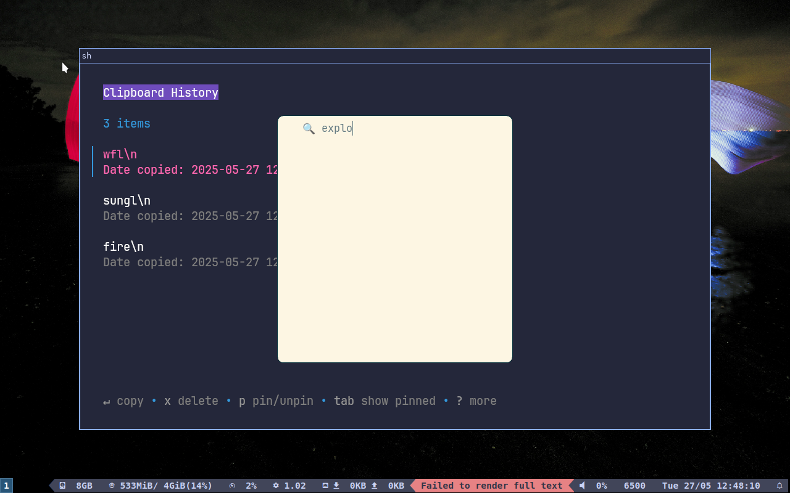Click the 'x delete' shortcut hint
This screenshot has width=790, height=493.
click(x=191, y=401)
